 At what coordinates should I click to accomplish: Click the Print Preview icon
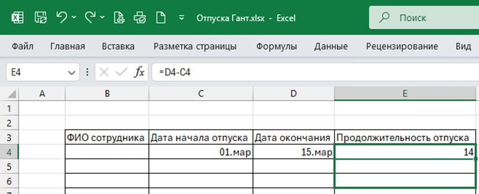pos(119,18)
